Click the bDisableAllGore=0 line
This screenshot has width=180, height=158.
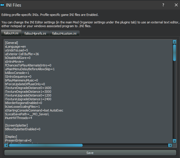click(x=18, y=58)
